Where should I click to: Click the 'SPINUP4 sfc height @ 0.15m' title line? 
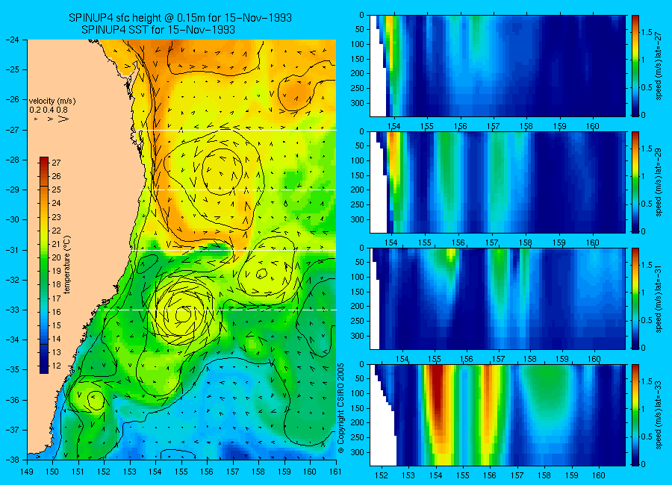(x=180, y=18)
